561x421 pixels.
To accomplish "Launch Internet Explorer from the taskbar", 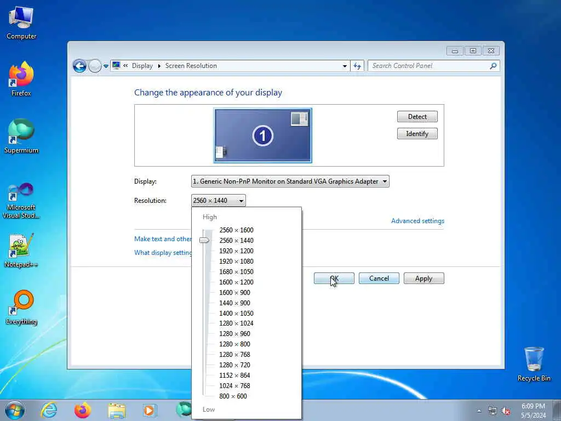I will point(49,410).
